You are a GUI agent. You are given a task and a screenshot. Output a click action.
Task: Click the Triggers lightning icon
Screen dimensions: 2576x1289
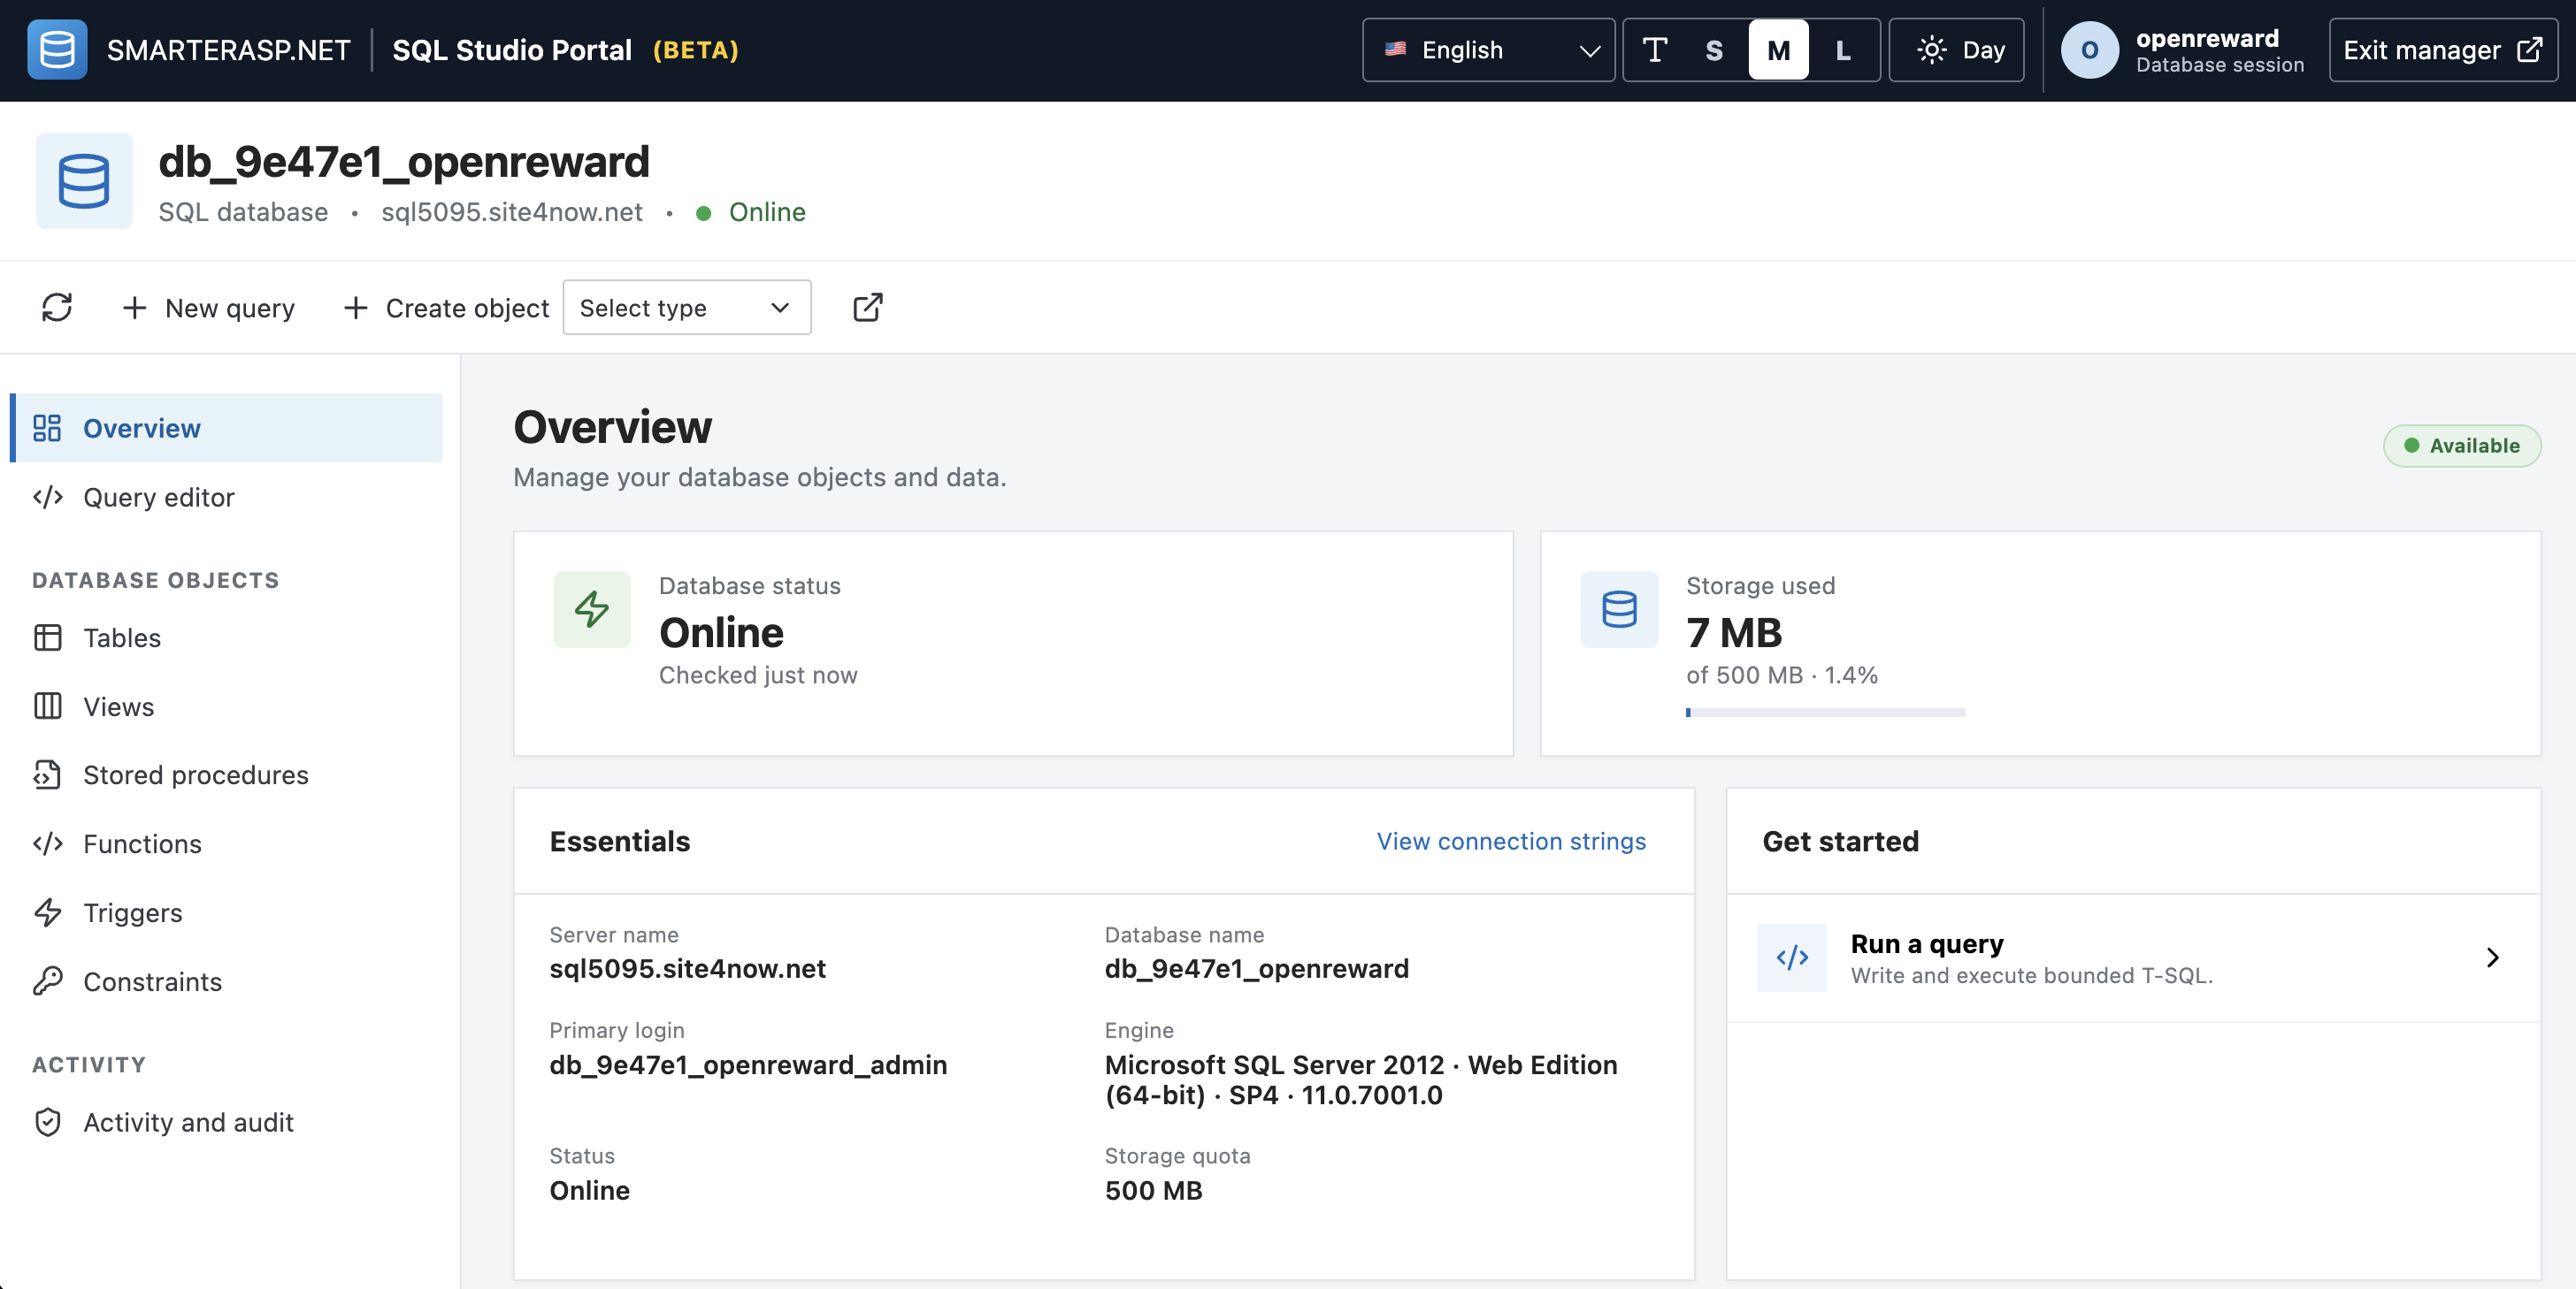[x=47, y=912]
